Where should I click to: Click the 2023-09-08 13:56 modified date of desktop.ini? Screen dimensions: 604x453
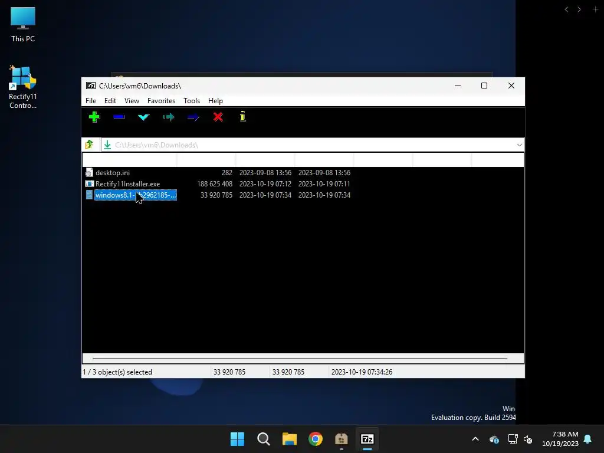coord(265,173)
